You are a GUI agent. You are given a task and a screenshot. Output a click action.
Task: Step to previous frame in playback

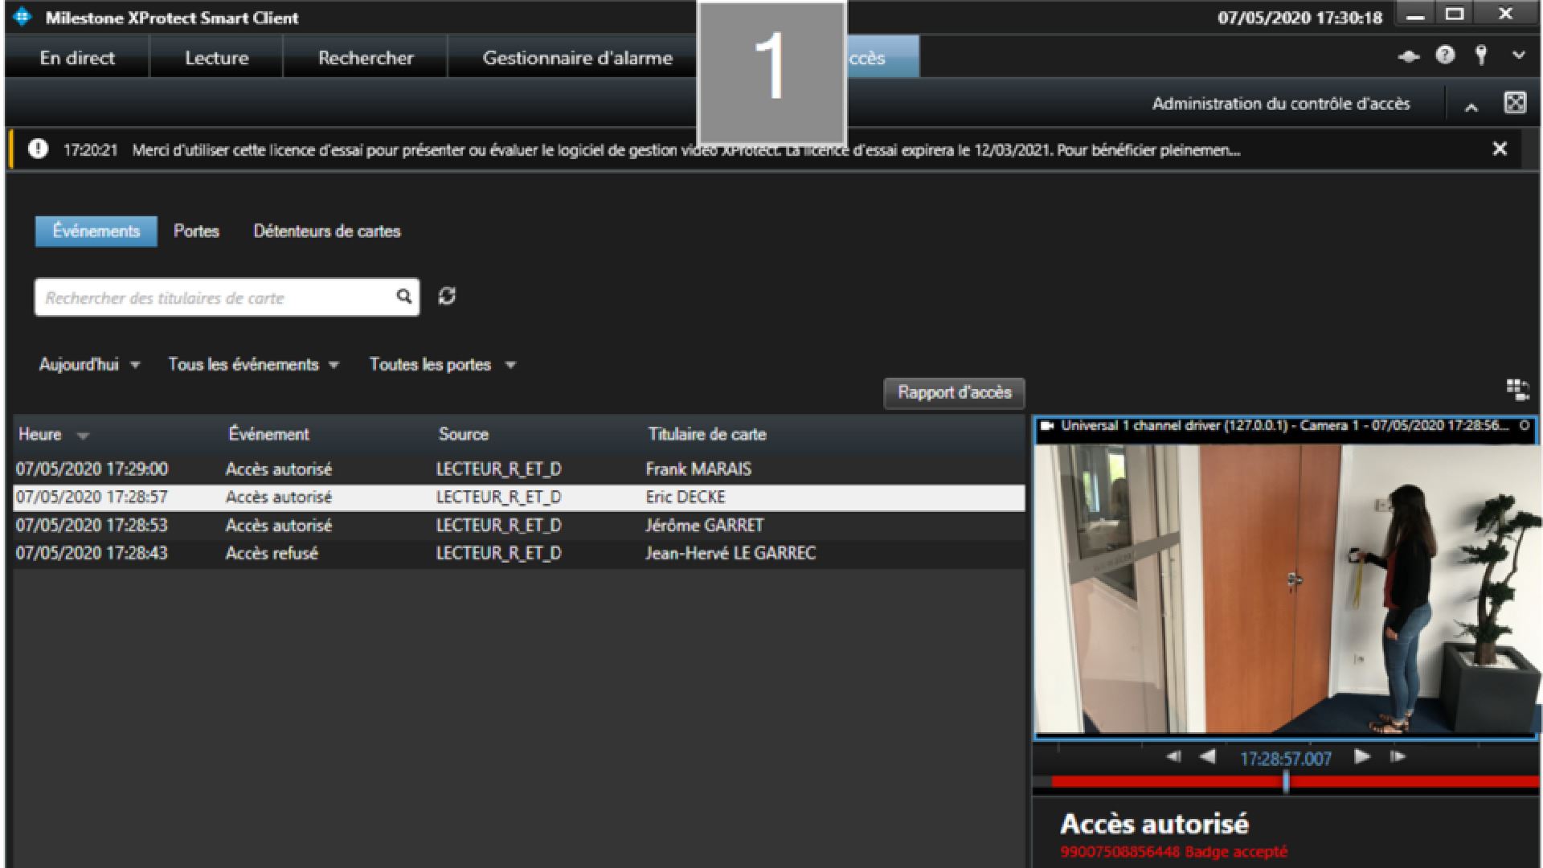coord(1173,757)
